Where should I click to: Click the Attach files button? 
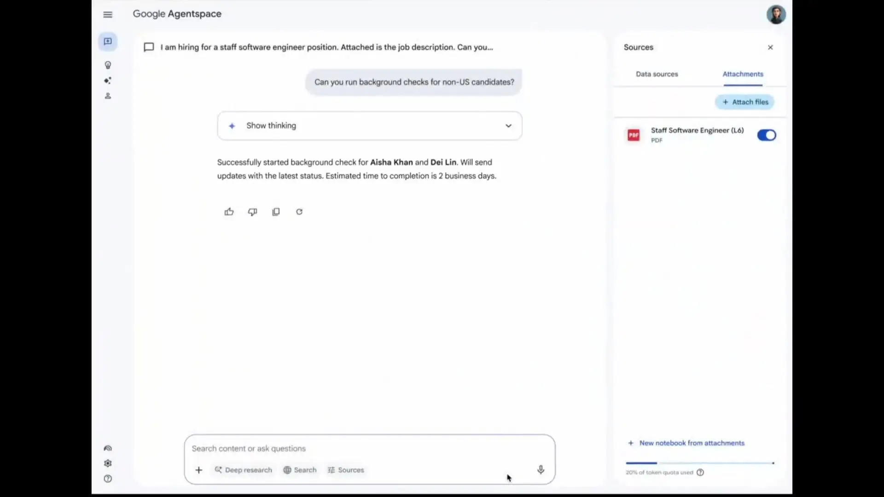pos(745,102)
